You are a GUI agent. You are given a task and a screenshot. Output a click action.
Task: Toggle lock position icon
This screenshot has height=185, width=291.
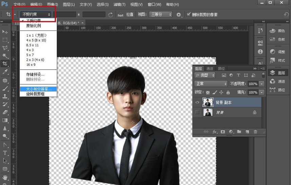point(221,92)
